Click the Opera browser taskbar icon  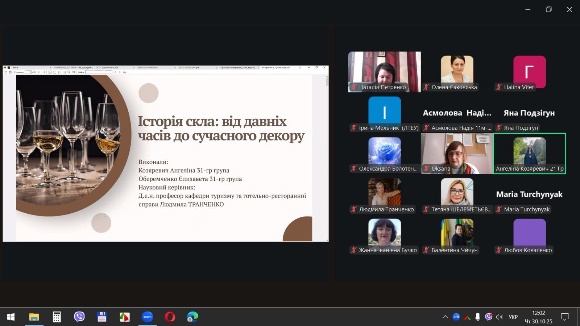(170, 317)
